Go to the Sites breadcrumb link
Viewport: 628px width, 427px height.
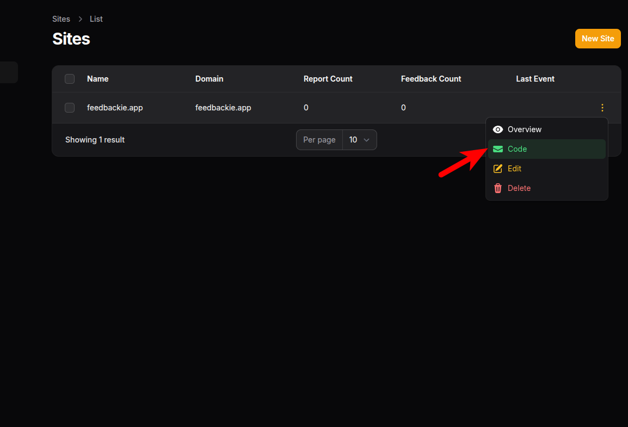point(61,19)
